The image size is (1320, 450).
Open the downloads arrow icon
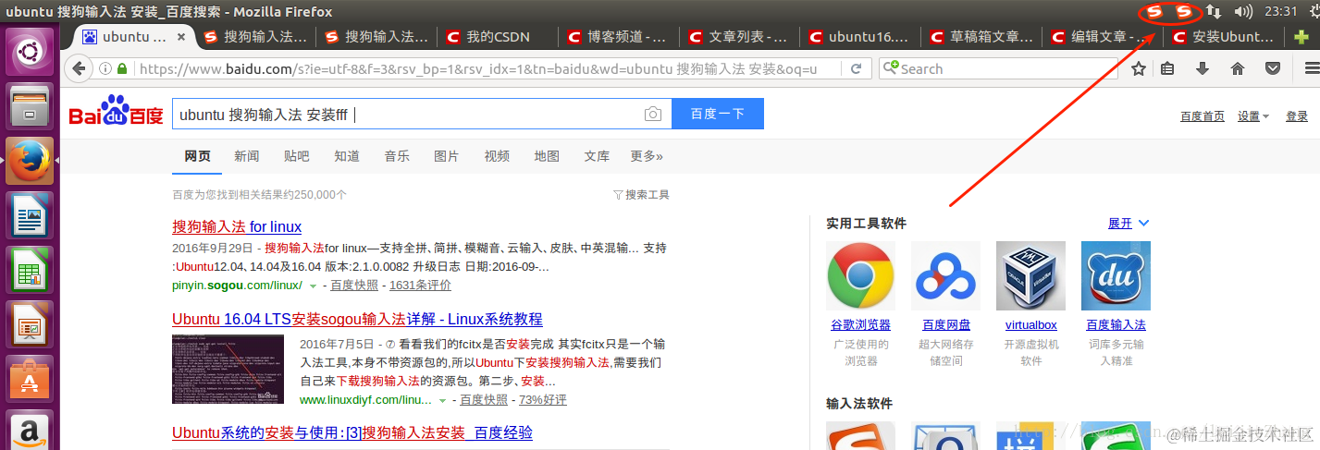1203,68
